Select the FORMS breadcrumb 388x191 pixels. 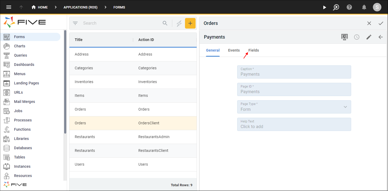119,7
